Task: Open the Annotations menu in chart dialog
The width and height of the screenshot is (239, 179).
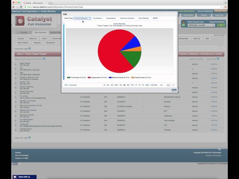Action: tap(97, 18)
